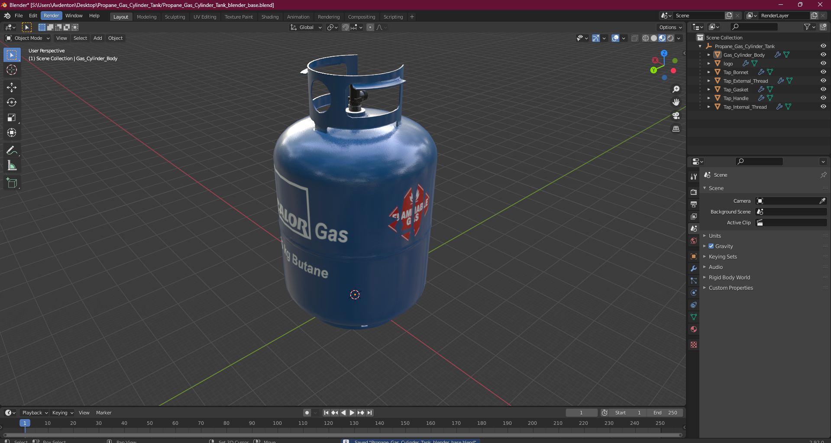Open the timeline Marker menu
The image size is (831, 443).
coord(103,413)
